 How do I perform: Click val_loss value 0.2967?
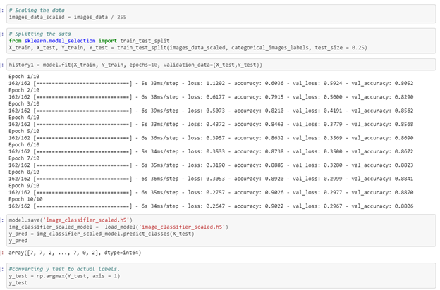click(x=333, y=206)
